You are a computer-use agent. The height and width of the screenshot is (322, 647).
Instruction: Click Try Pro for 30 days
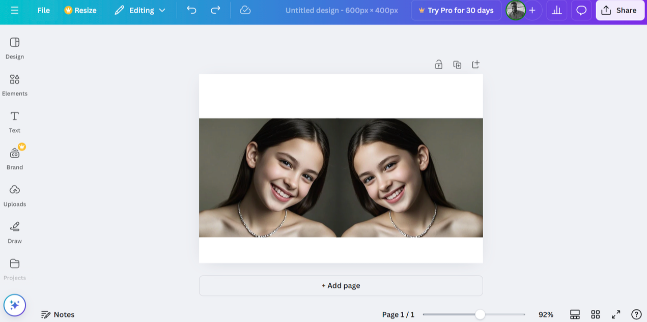(x=456, y=10)
